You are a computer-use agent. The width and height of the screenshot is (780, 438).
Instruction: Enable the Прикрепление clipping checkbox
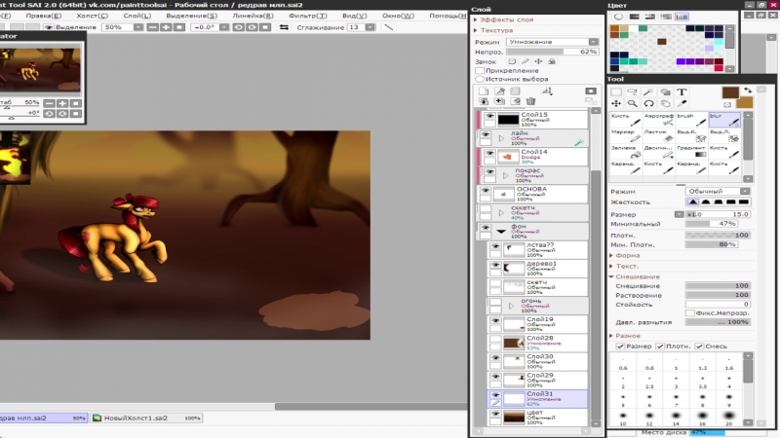tap(480, 70)
